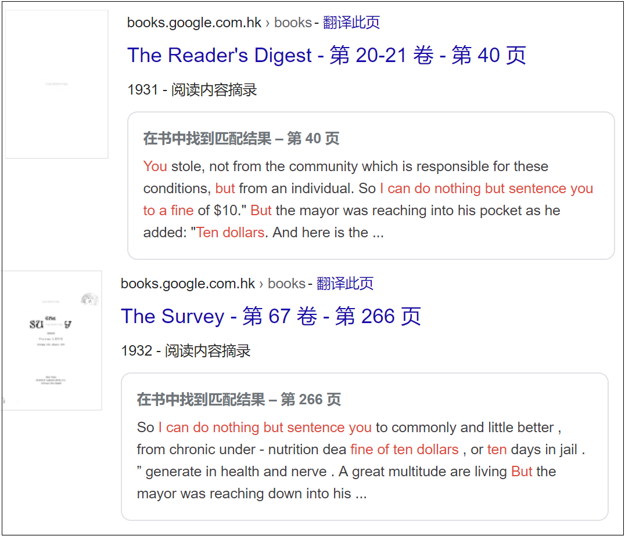Image resolution: width=625 pixels, height=536 pixels.
Task: Click snippet text 'You stole, not from the community'
Action: click(251, 166)
